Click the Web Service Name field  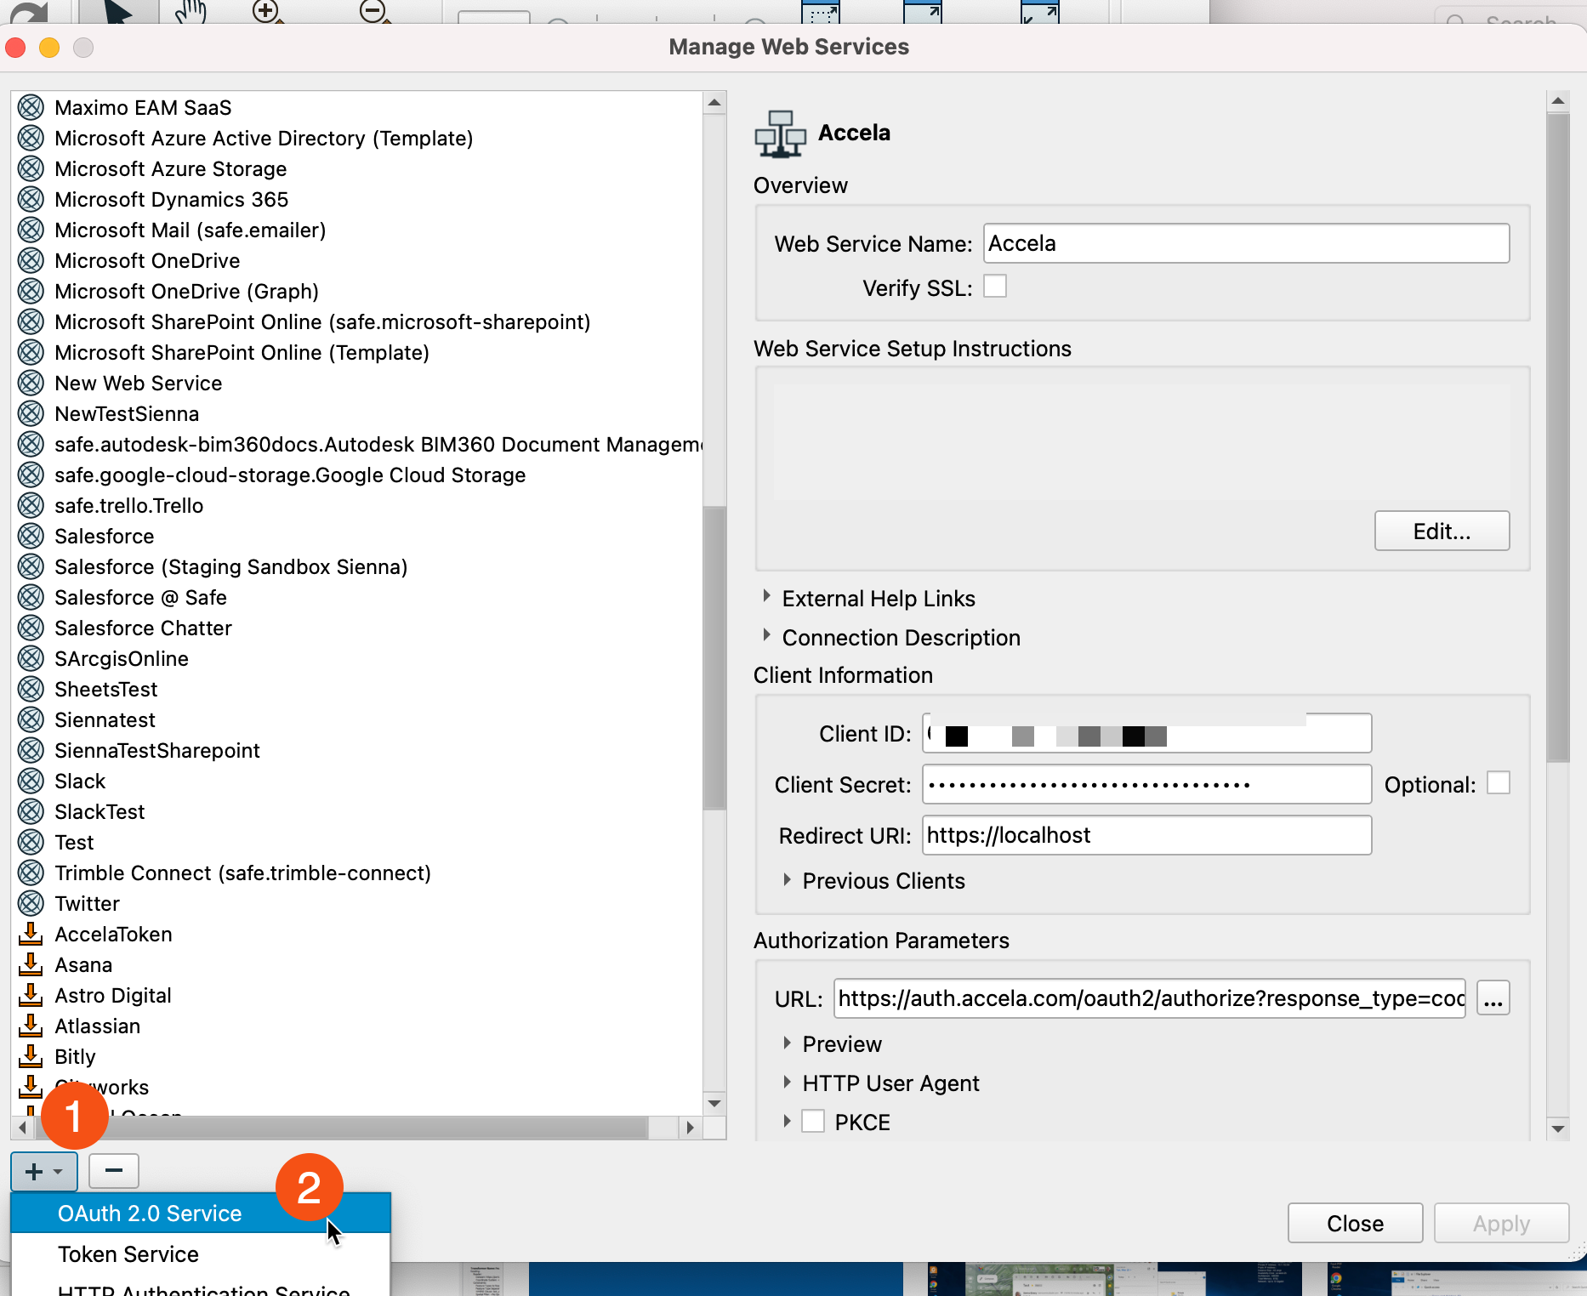coord(1246,243)
